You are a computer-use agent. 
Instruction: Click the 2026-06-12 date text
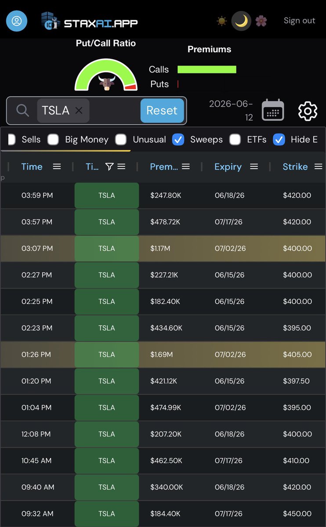[231, 110]
